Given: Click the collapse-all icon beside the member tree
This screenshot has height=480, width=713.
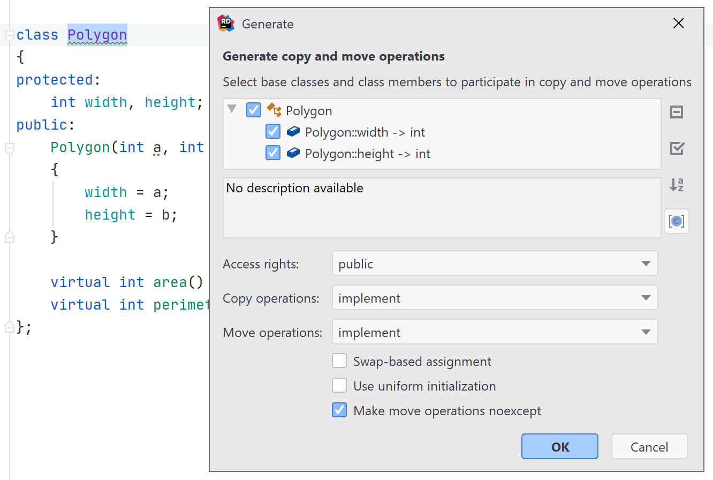Looking at the screenshot, I should 677,112.
